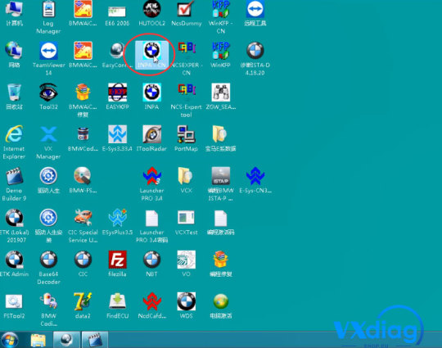
Task: Select the WinKFP - CN icon
Action: point(221,17)
